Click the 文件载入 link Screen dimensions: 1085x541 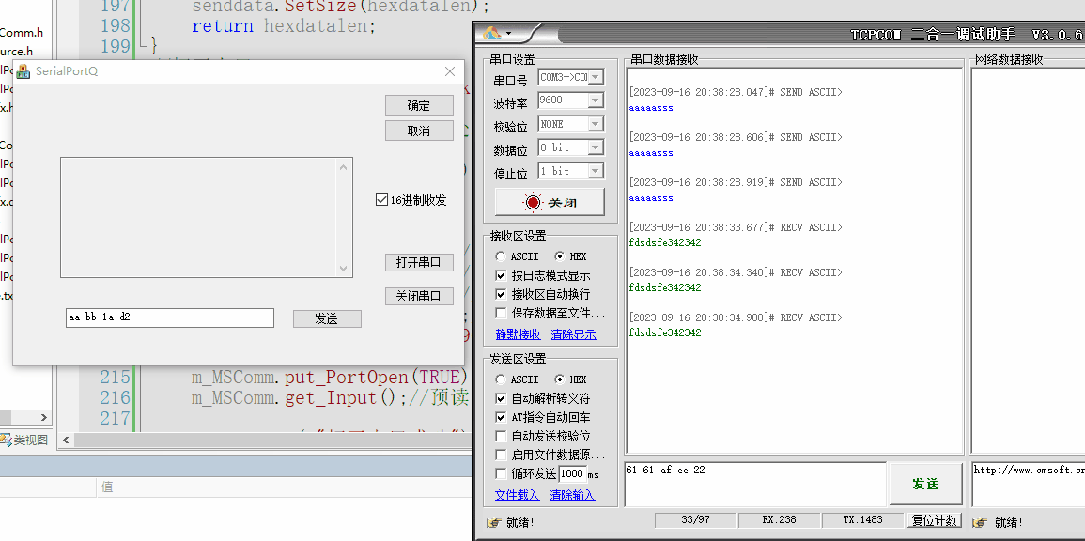point(517,495)
